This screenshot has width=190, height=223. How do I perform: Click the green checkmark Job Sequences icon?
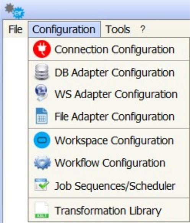[42, 184]
